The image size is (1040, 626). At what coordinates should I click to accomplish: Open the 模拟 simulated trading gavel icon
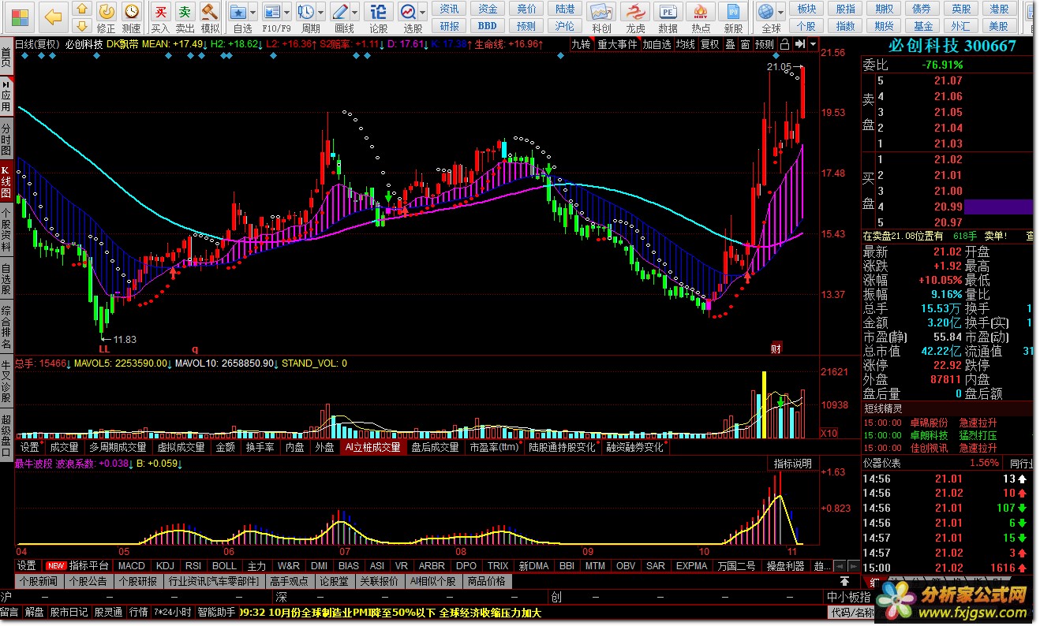pos(210,17)
